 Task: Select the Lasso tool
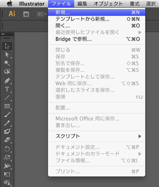click(7, 71)
